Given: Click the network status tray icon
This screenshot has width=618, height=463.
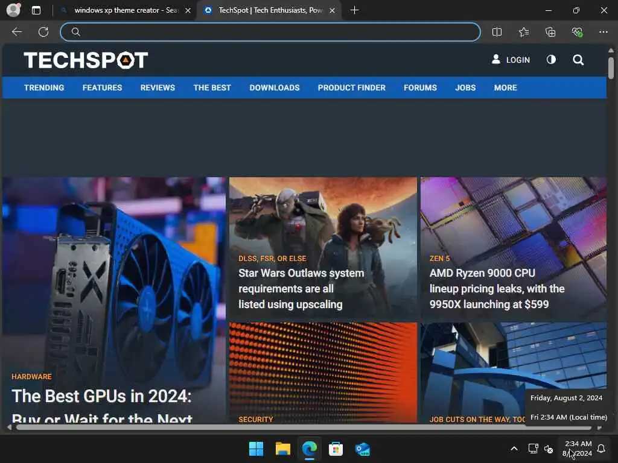Looking at the screenshot, I should tap(533, 449).
